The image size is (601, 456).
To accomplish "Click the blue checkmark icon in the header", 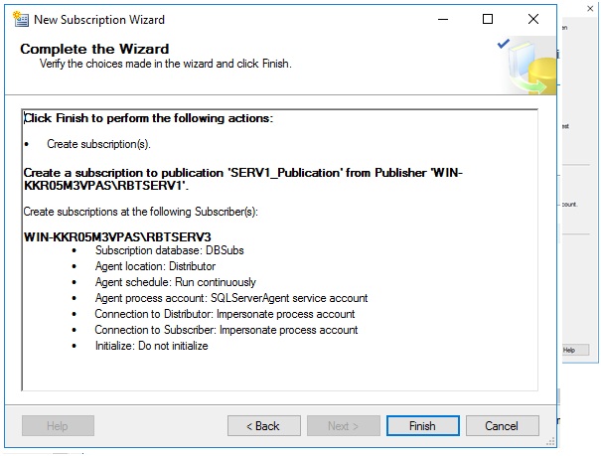I will pyautogui.click(x=504, y=44).
